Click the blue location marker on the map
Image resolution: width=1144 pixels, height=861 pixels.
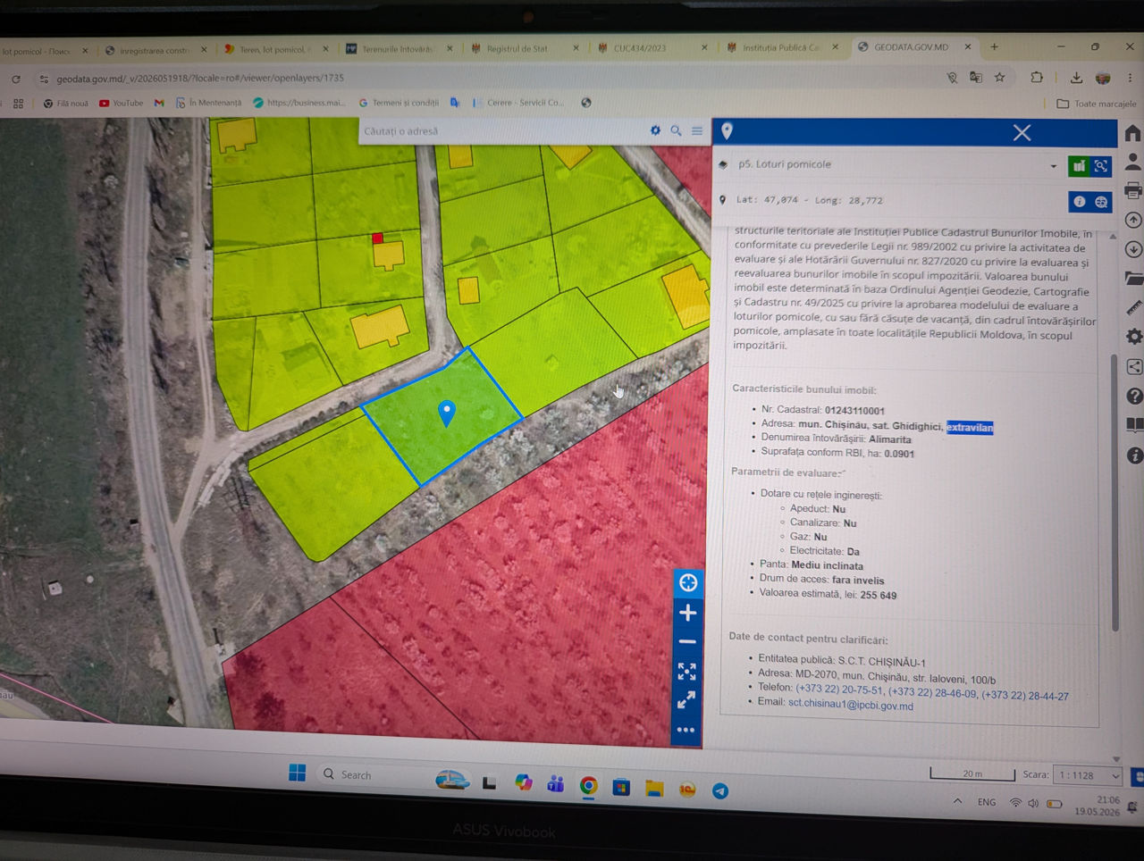(x=447, y=413)
